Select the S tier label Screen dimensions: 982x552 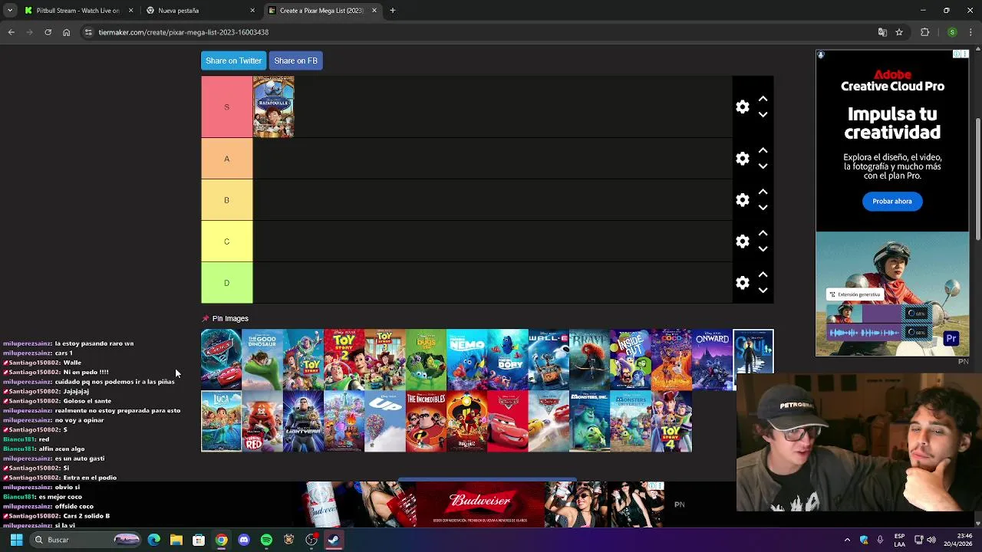pyautogui.click(x=226, y=107)
